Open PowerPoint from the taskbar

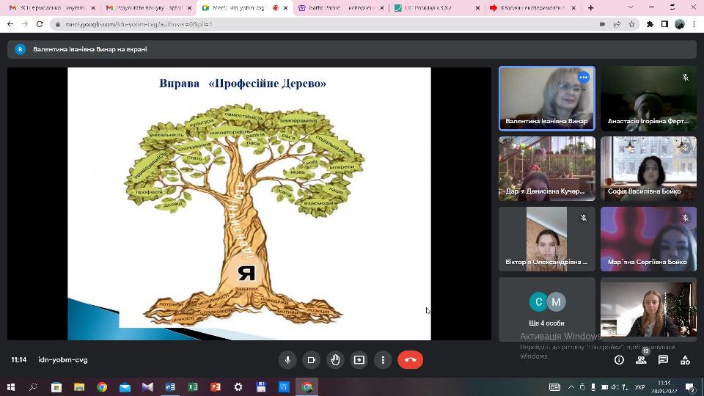pyautogui.click(x=216, y=387)
